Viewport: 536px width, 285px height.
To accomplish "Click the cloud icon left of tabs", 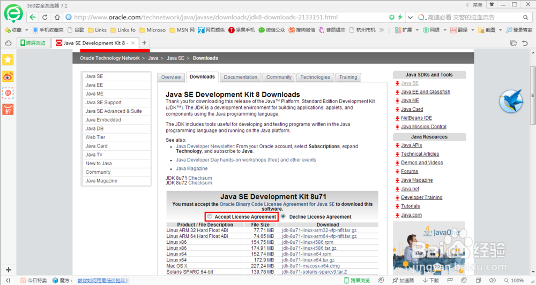I will (8, 43).
